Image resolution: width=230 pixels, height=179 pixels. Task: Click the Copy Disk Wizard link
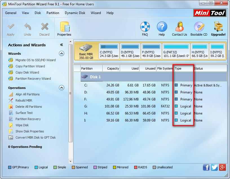click(x=27, y=72)
